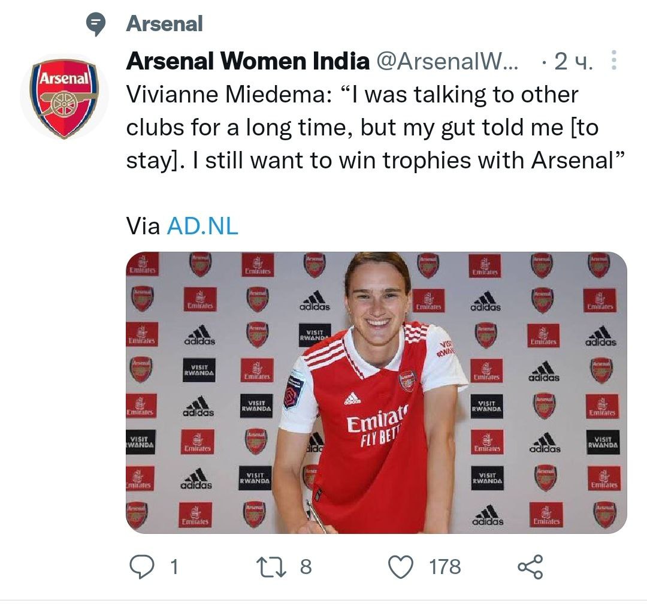Retweet using the arrows icon
The height and width of the screenshot is (616, 647).
(x=270, y=567)
